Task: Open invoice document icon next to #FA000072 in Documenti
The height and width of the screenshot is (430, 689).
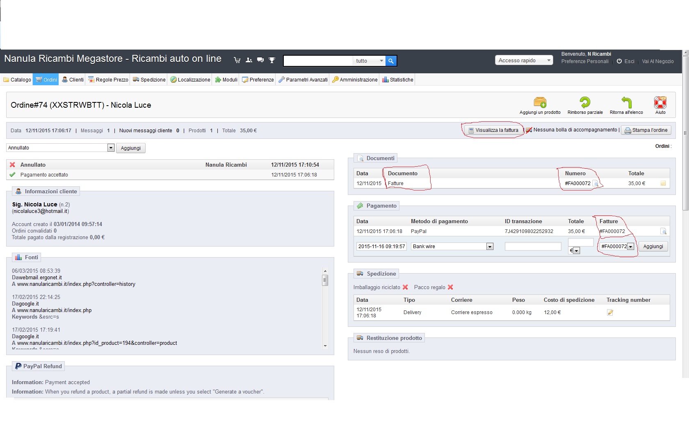Action: coord(595,183)
